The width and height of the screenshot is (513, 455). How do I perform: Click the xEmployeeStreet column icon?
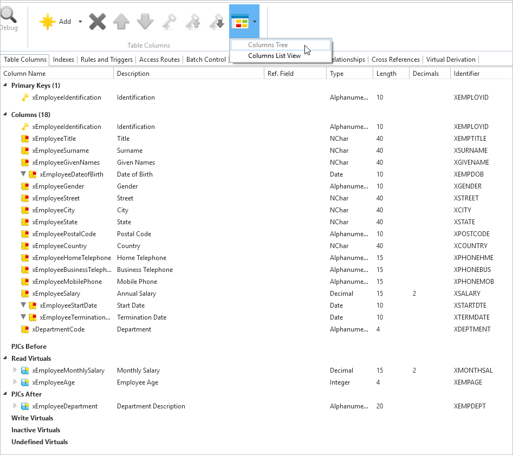tap(25, 198)
